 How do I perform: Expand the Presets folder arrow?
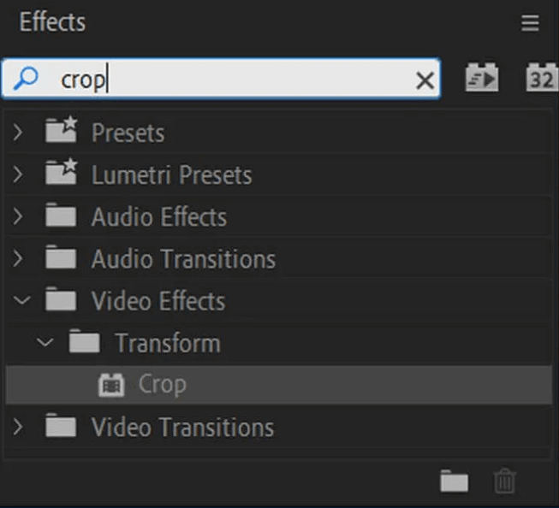click(x=20, y=133)
